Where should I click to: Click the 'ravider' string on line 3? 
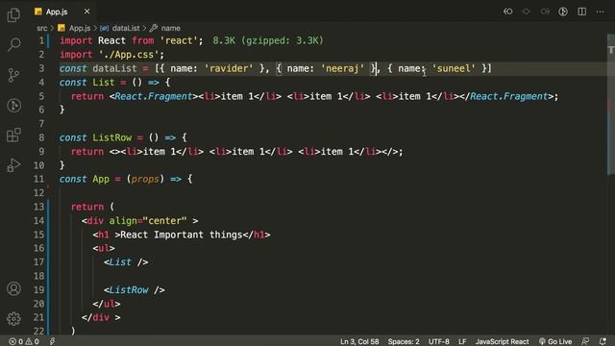coord(229,68)
